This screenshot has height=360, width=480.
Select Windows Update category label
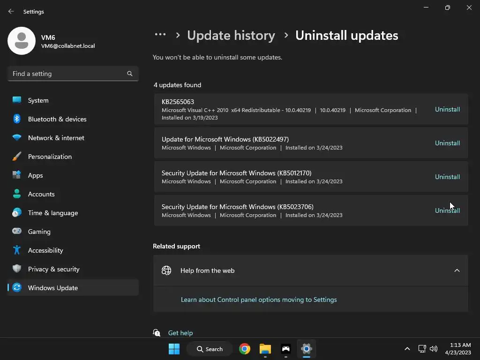52,288
